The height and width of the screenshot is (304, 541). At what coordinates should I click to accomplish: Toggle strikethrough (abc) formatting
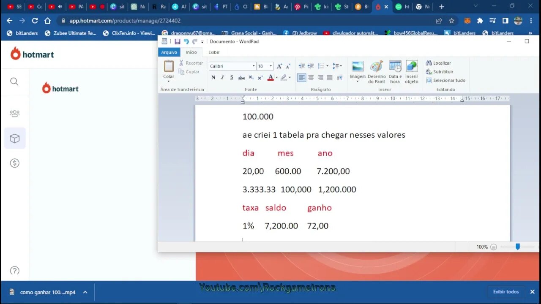[x=241, y=78]
